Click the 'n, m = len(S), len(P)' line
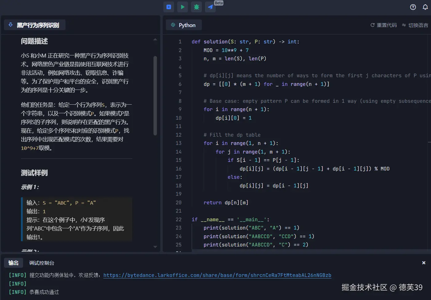 pyautogui.click(x=235, y=58)
